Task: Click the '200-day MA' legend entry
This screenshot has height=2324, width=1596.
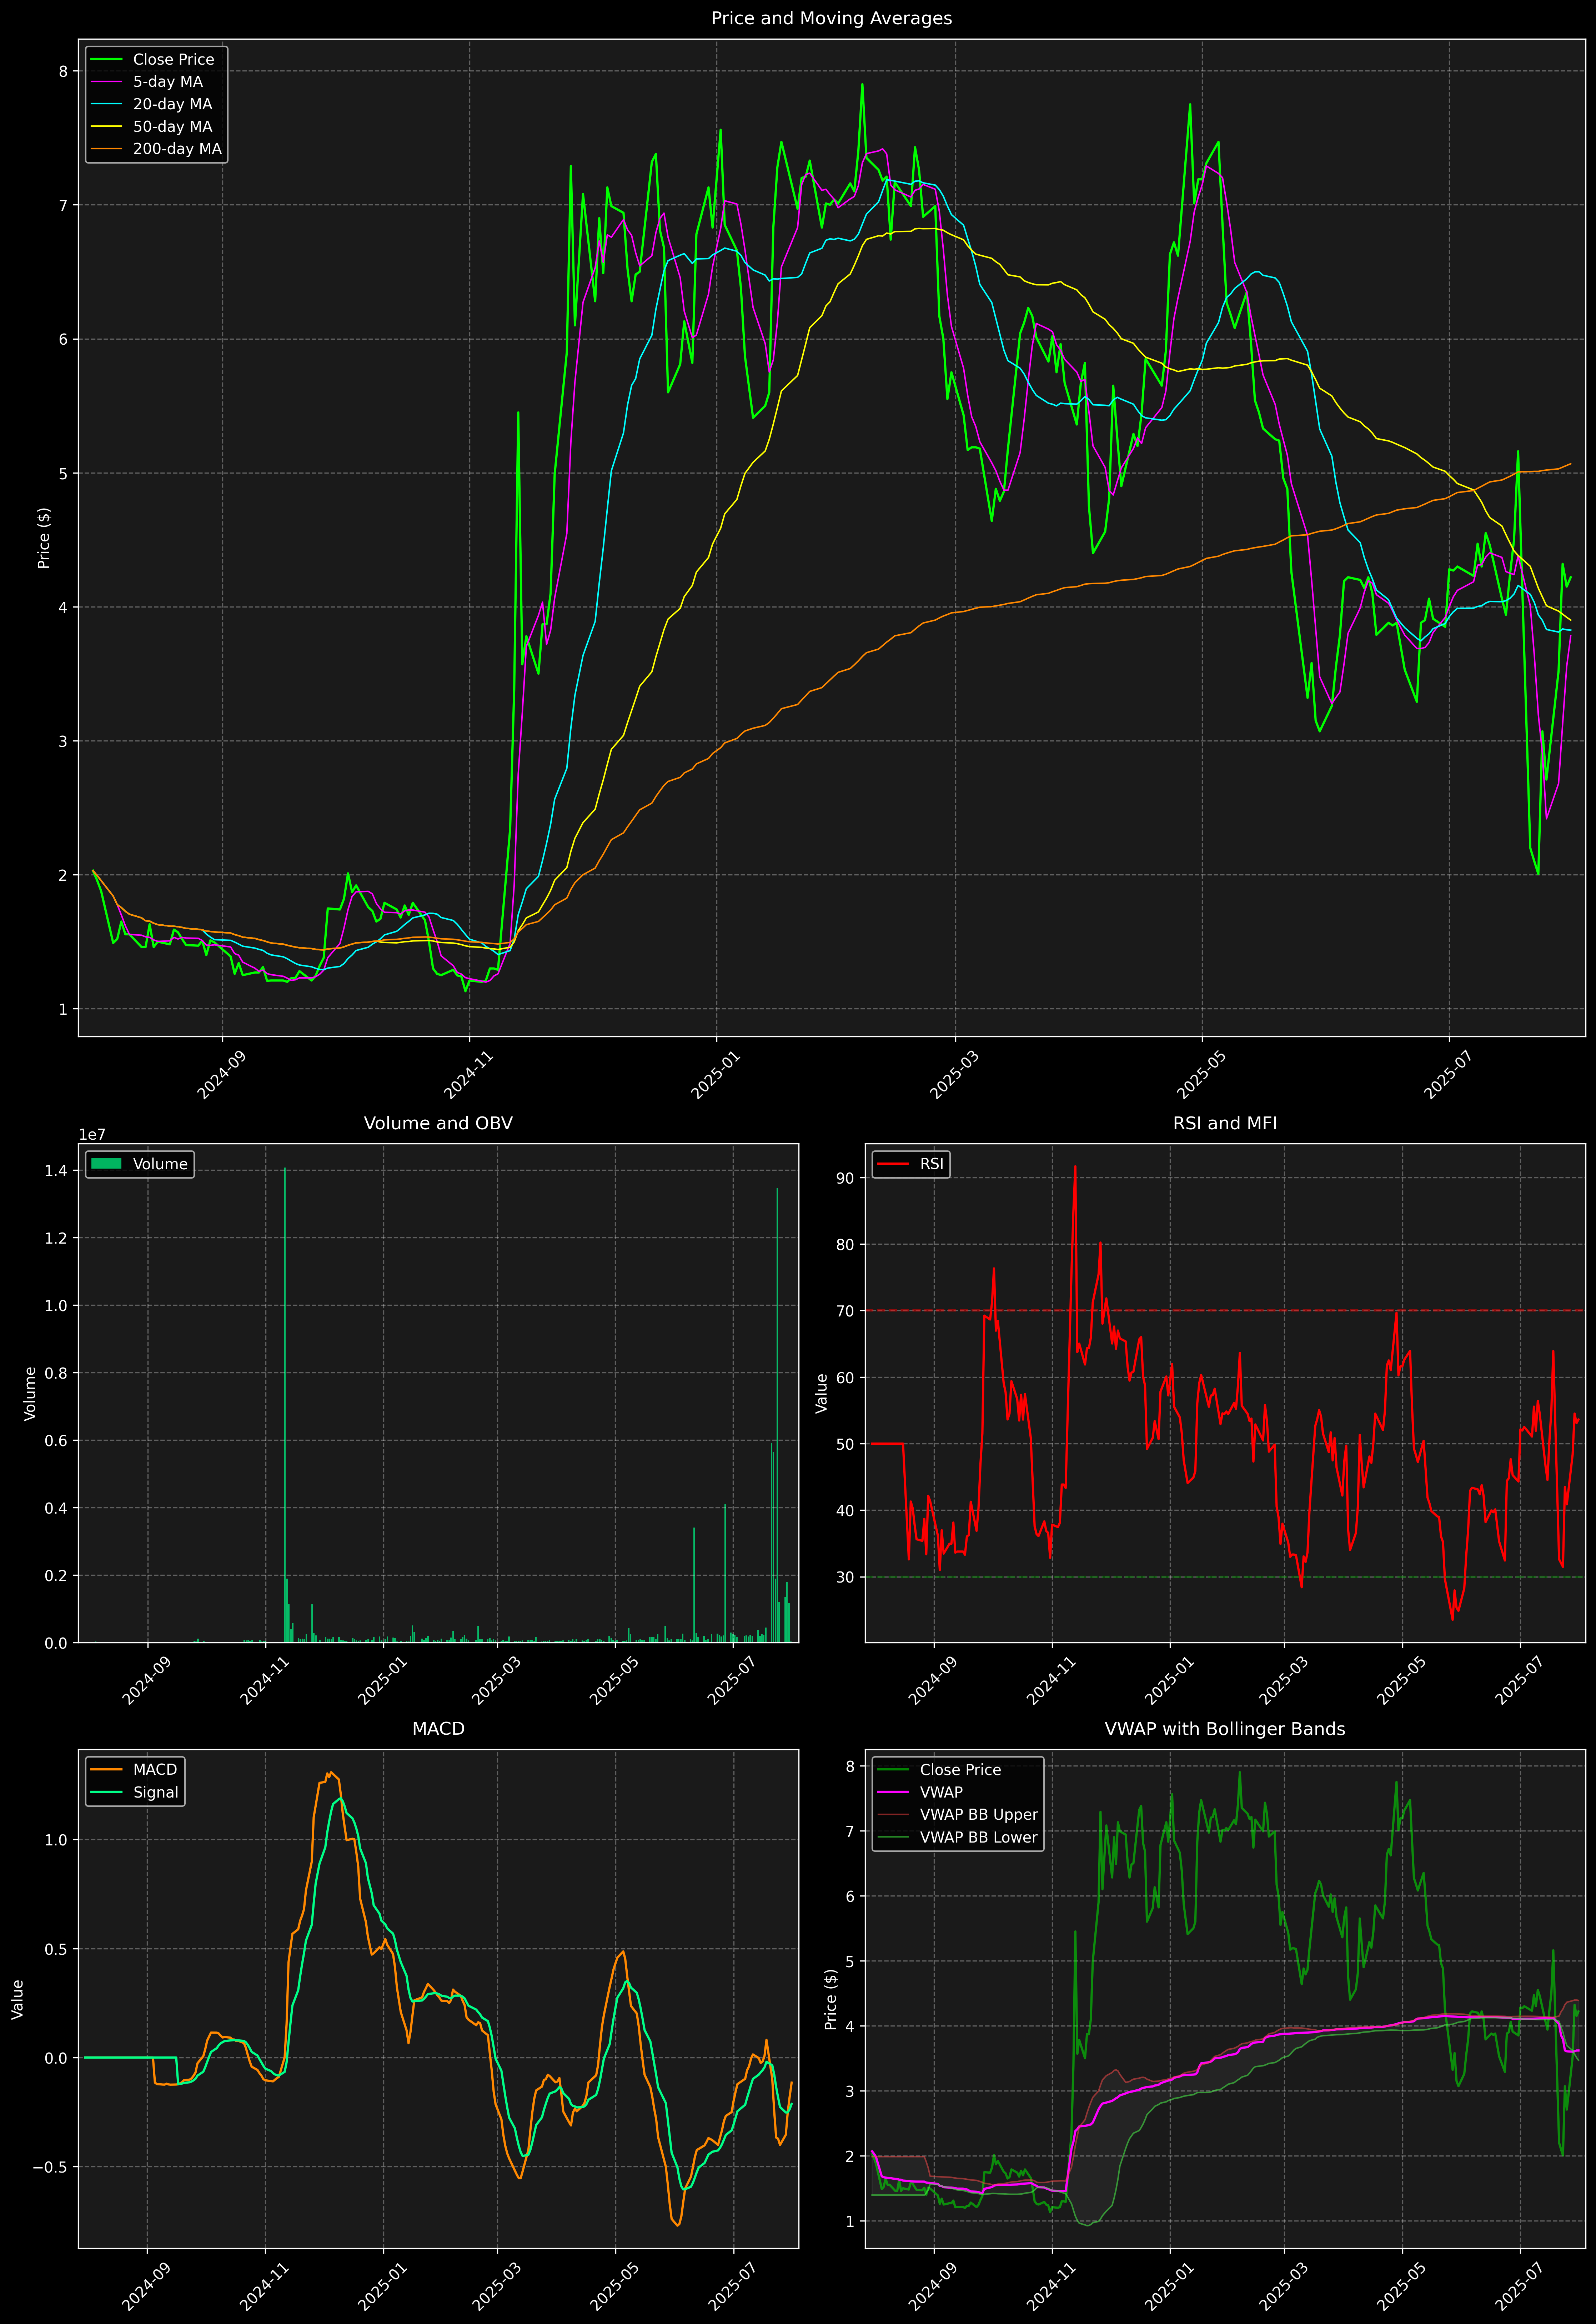Action: pyautogui.click(x=156, y=149)
